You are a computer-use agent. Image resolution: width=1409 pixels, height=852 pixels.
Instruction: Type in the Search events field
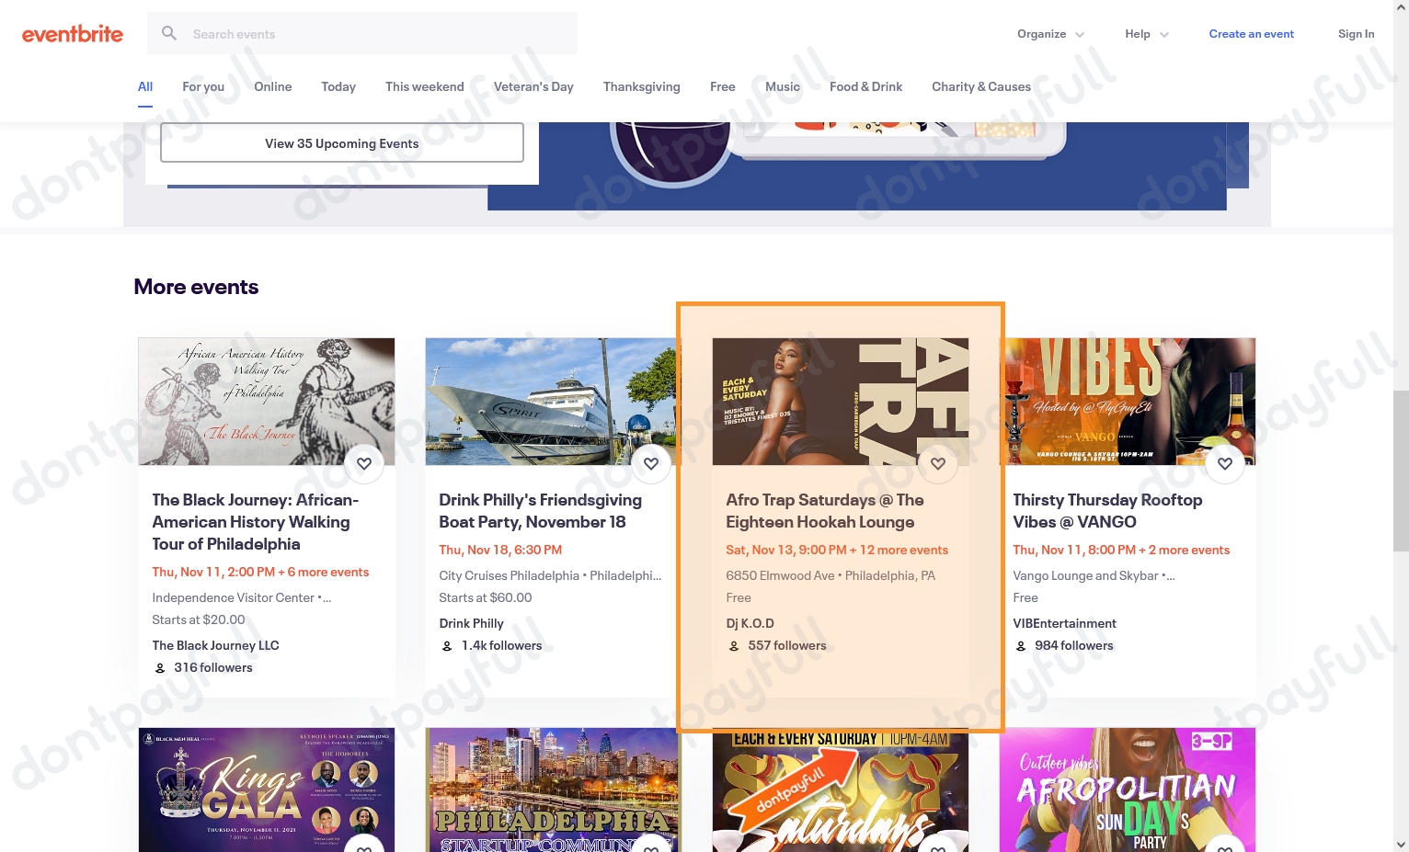tap(377, 34)
